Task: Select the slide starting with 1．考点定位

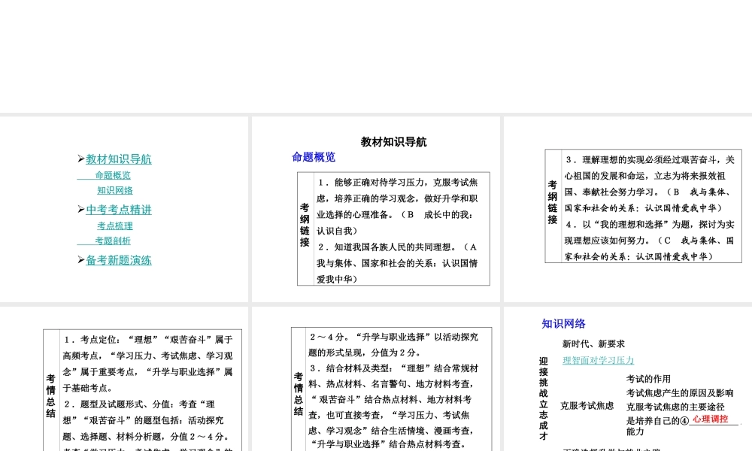Action: tap(124, 379)
